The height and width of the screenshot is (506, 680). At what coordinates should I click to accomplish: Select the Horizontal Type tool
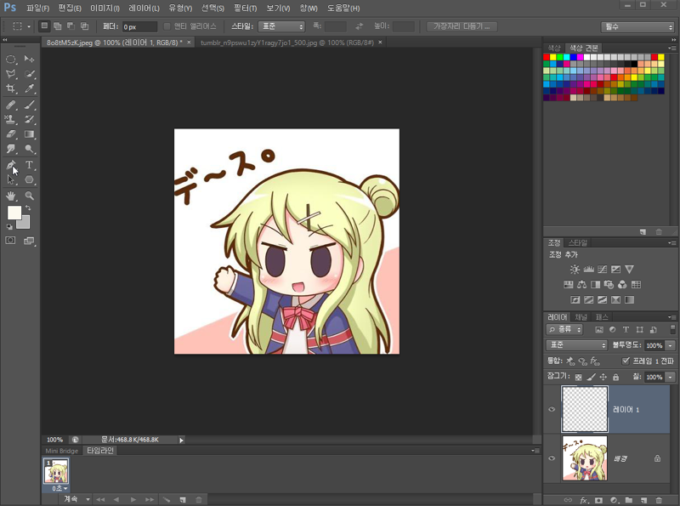click(x=29, y=165)
